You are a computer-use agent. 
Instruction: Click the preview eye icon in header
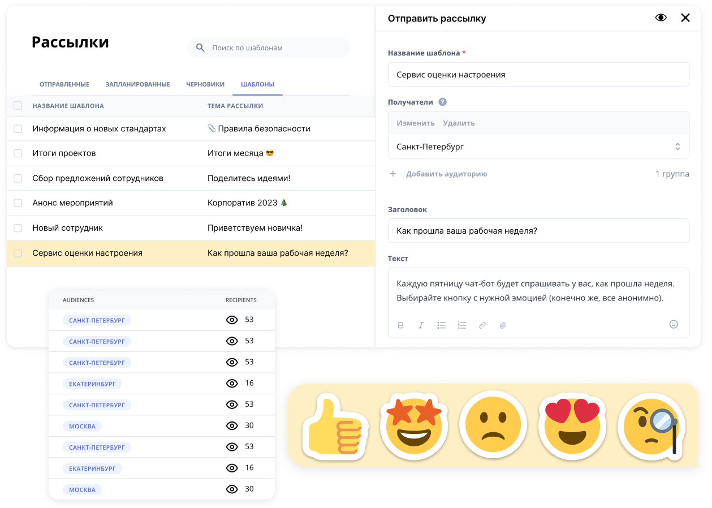[661, 18]
